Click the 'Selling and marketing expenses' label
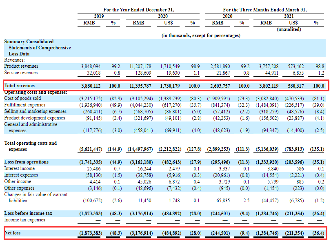331x243 pixels. tap(35, 111)
